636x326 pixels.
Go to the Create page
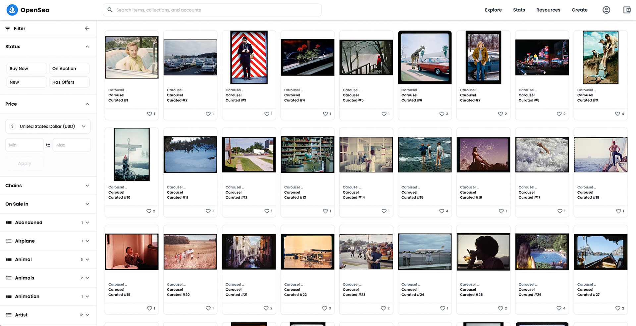pos(579,10)
